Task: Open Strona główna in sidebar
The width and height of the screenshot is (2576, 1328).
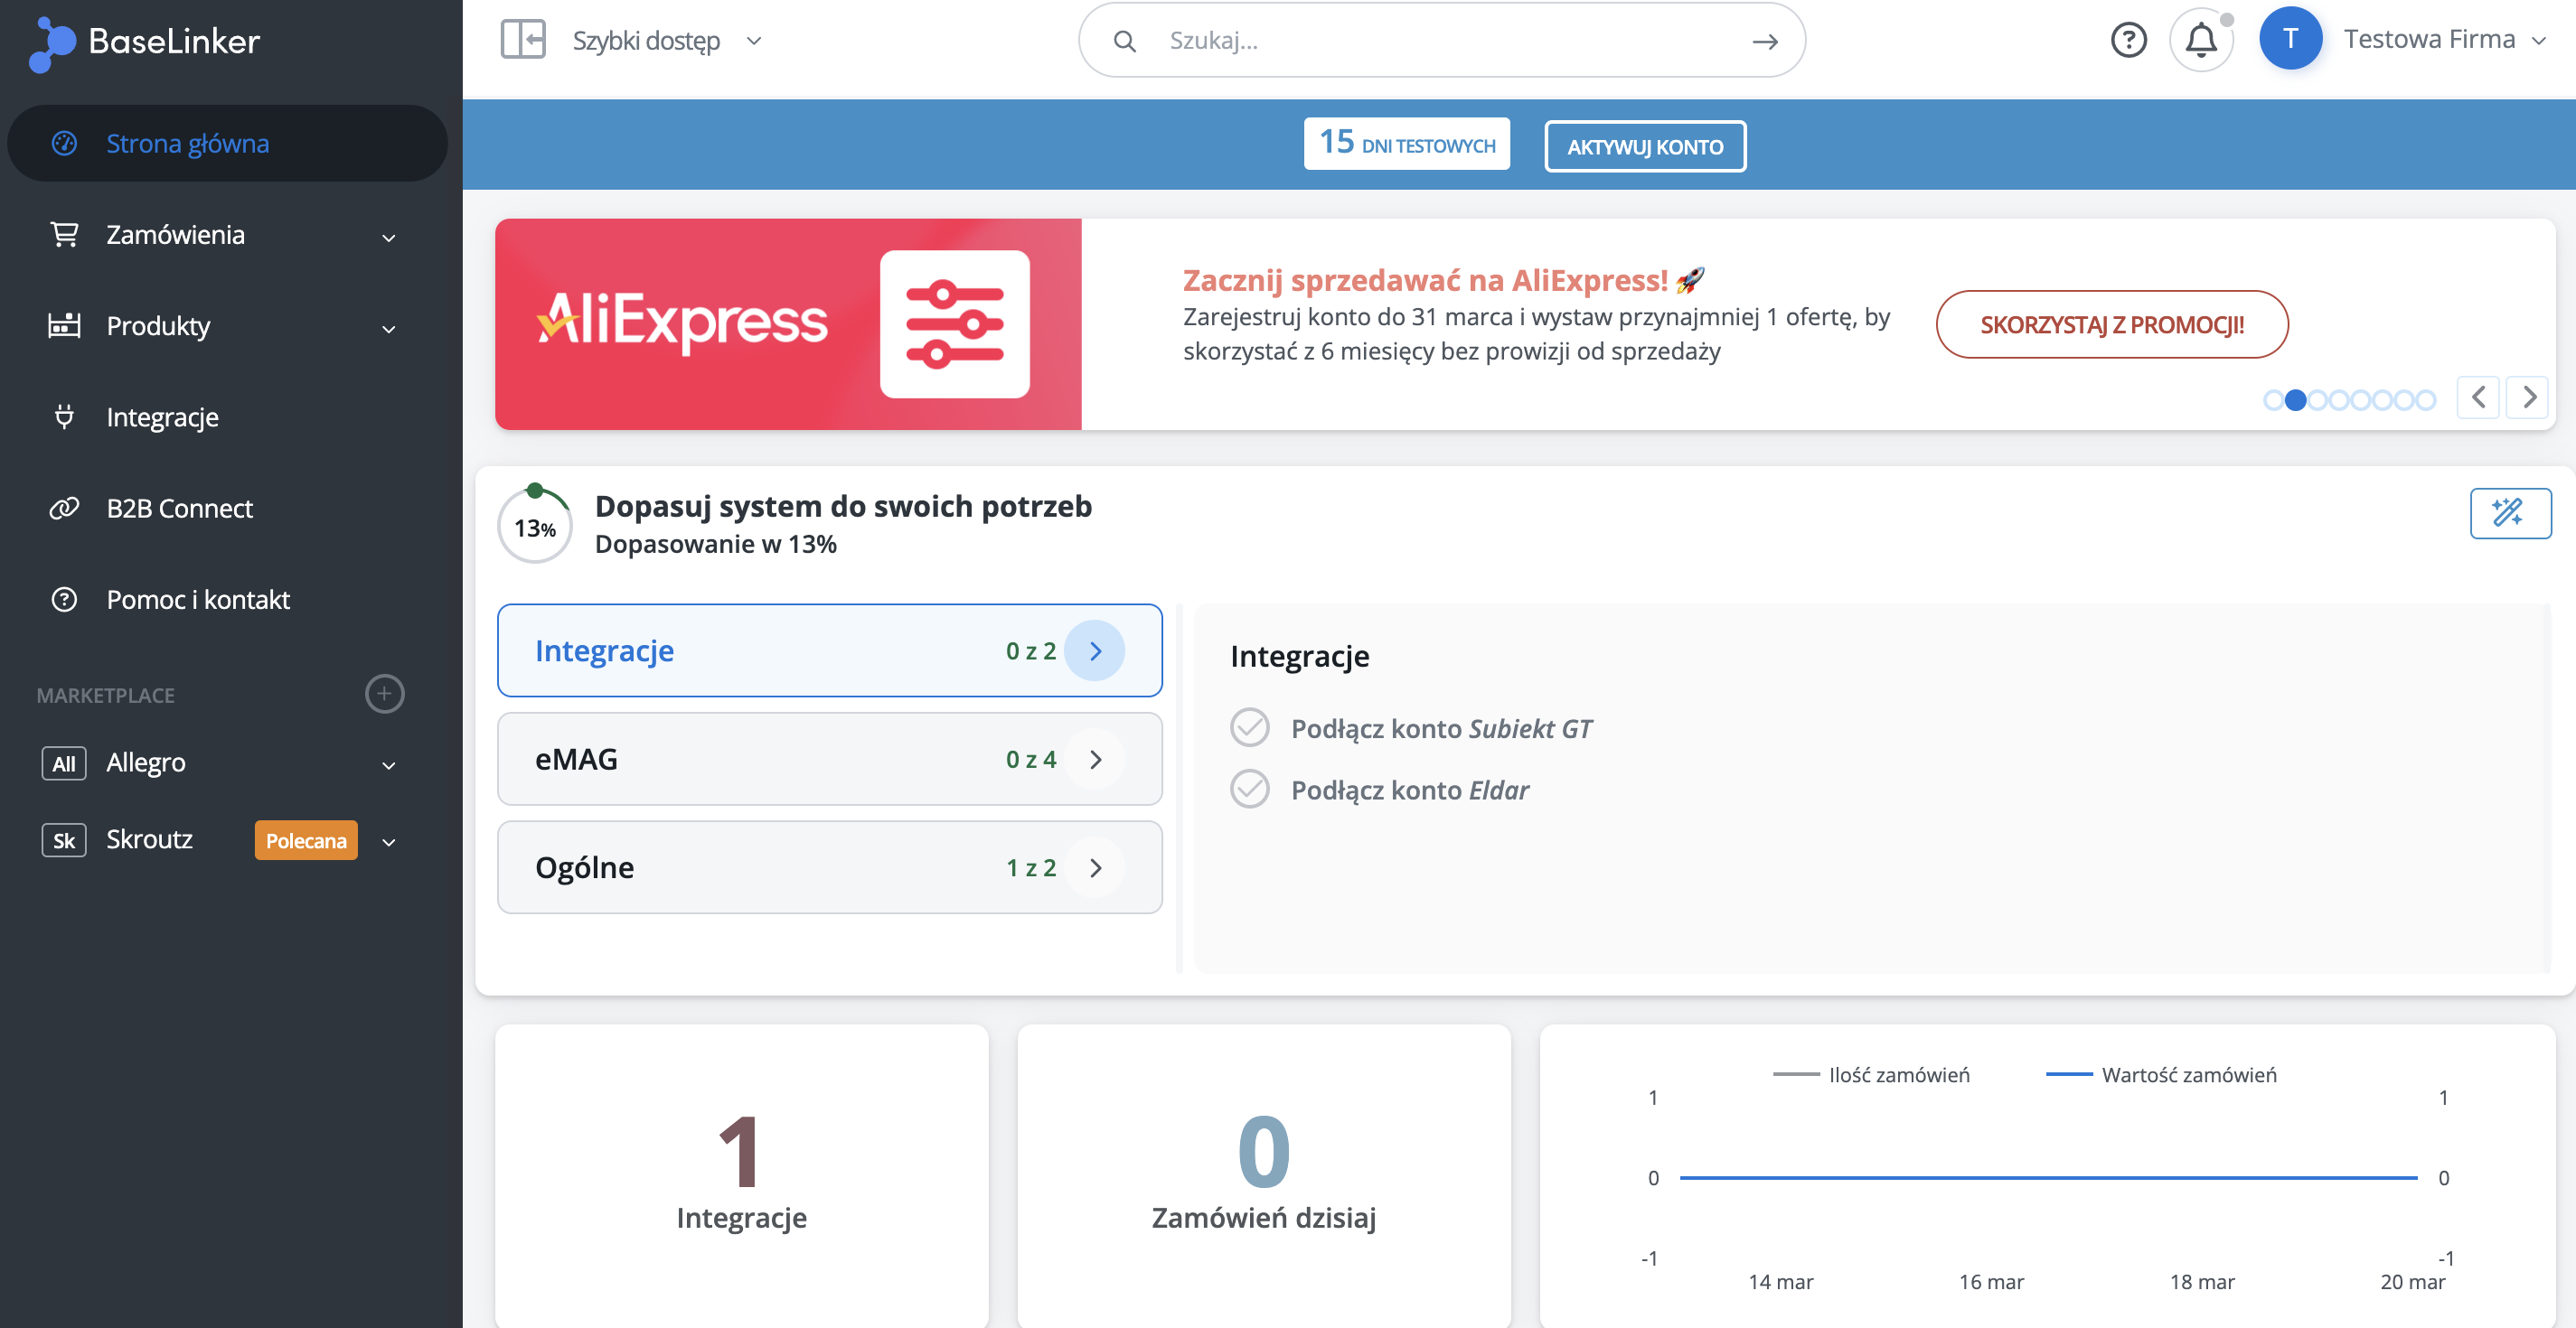Action: pos(227,143)
